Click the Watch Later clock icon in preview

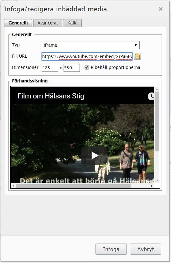pos(151,97)
